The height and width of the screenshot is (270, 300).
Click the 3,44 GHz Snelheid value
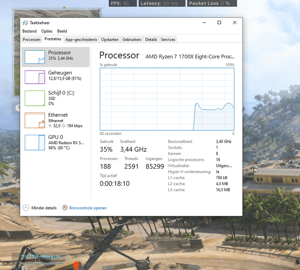(x=133, y=149)
